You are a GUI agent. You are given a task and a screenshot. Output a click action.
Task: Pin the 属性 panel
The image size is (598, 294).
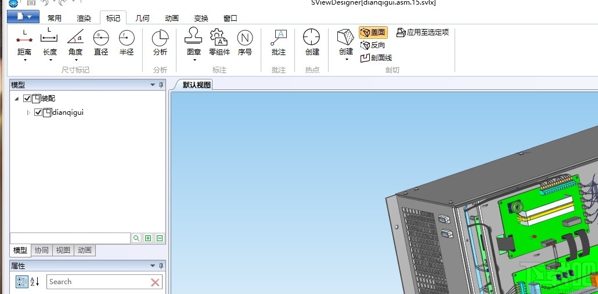[161, 266]
